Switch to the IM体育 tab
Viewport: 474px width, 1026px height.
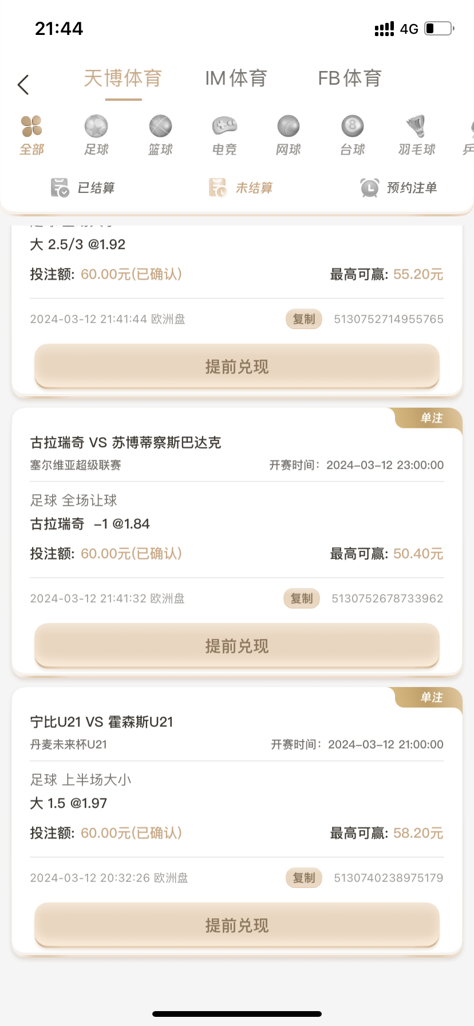(236, 78)
